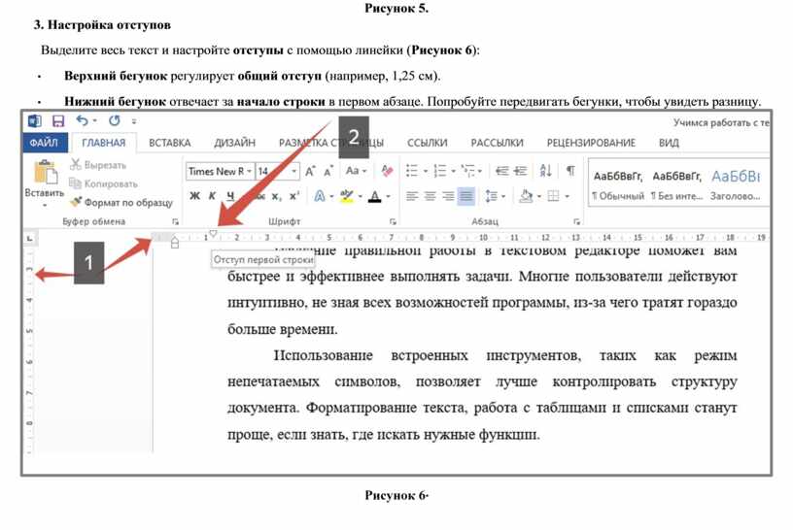The height and width of the screenshot is (530, 793).
Task: Apply the Заголовок heading style
Action: pos(736,185)
